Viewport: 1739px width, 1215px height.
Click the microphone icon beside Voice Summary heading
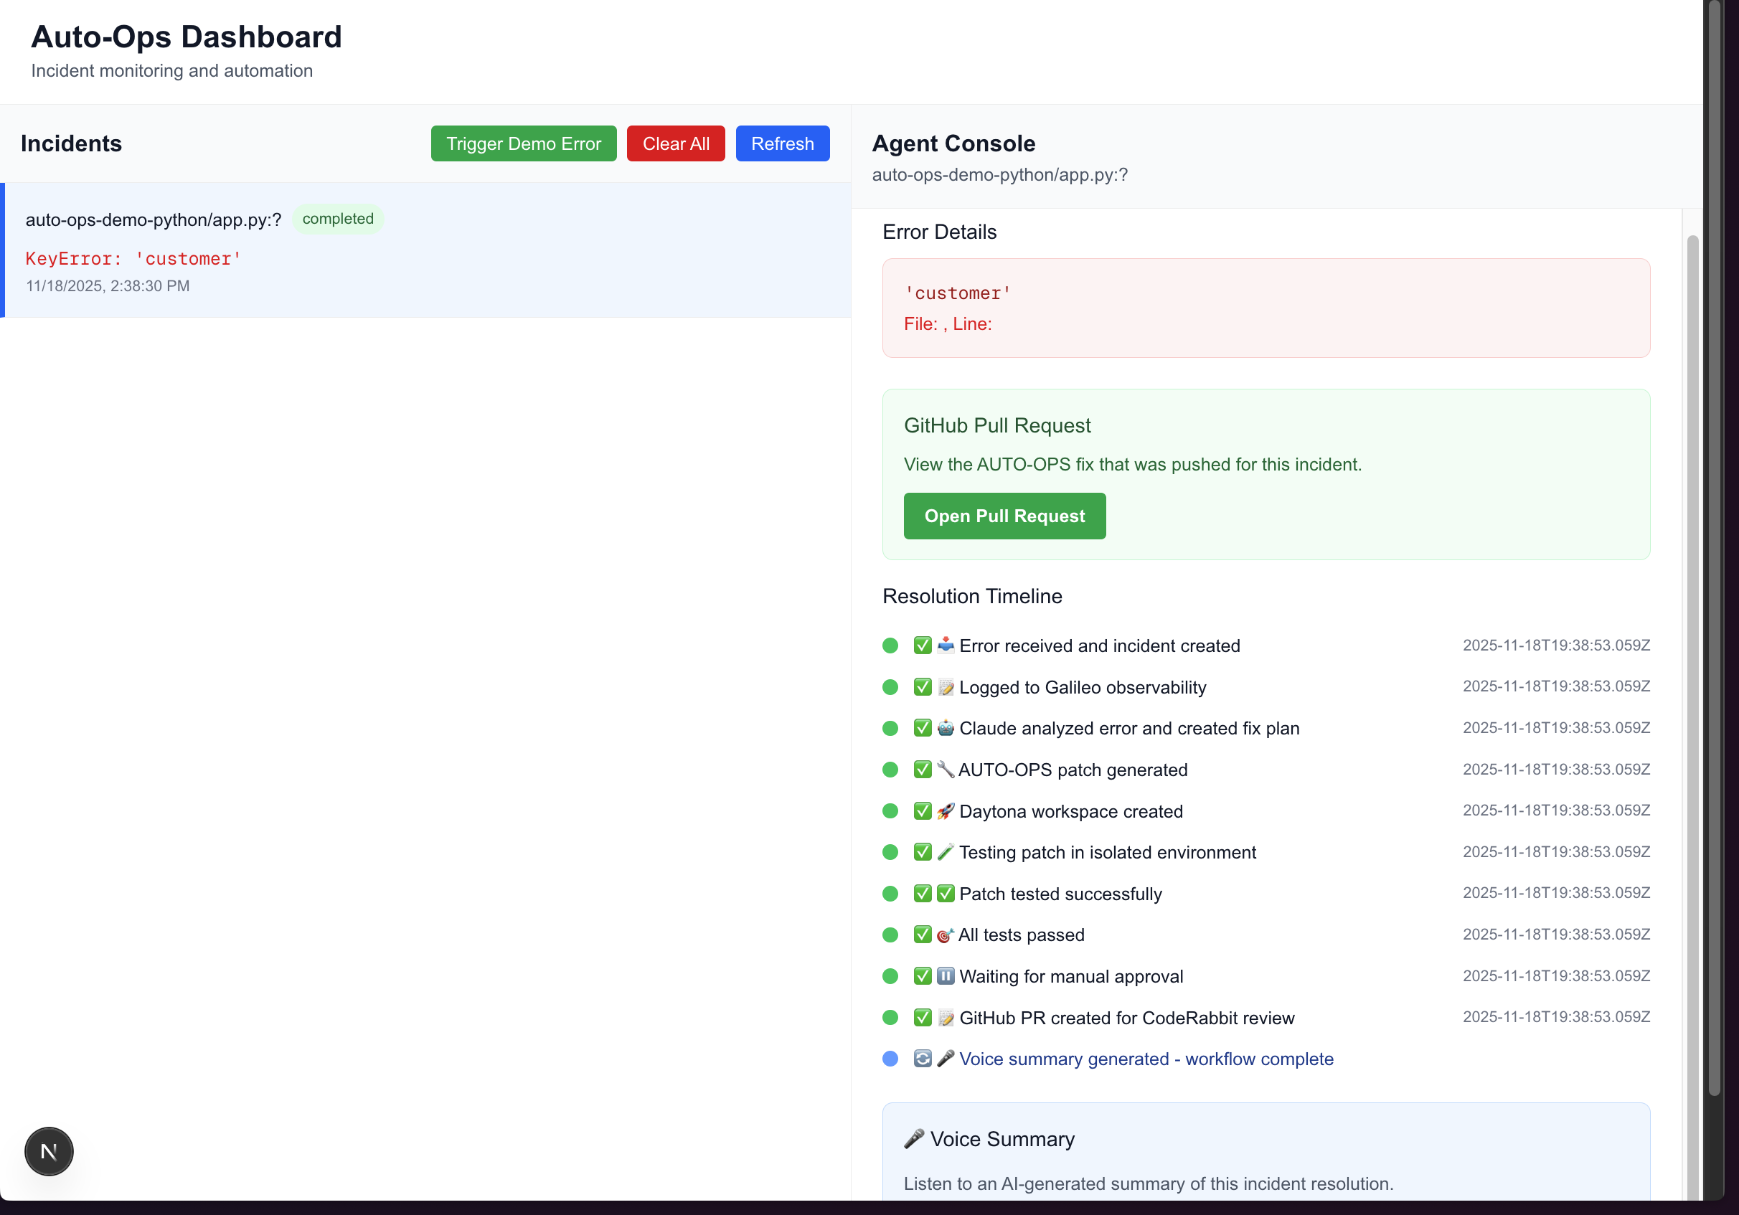click(913, 1138)
